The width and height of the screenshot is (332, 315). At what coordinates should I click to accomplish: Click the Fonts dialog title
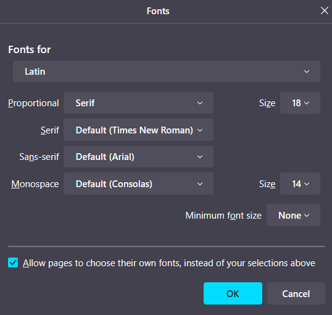pyautogui.click(x=158, y=11)
